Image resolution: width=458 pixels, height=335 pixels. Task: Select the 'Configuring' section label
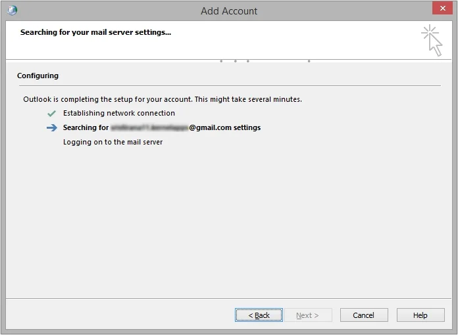(38, 76)
